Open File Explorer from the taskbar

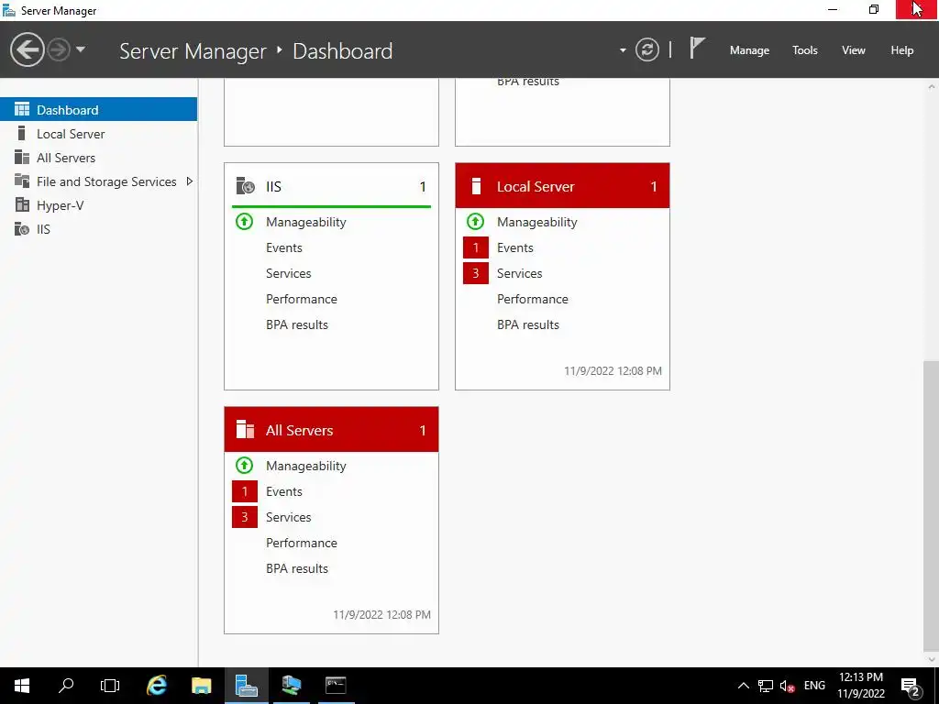coord(201,686)
